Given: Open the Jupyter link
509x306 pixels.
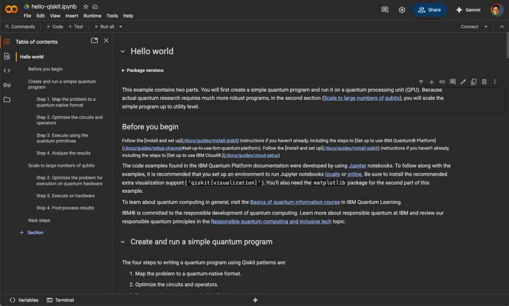Looking at the screenshot, I should [357, 166].
